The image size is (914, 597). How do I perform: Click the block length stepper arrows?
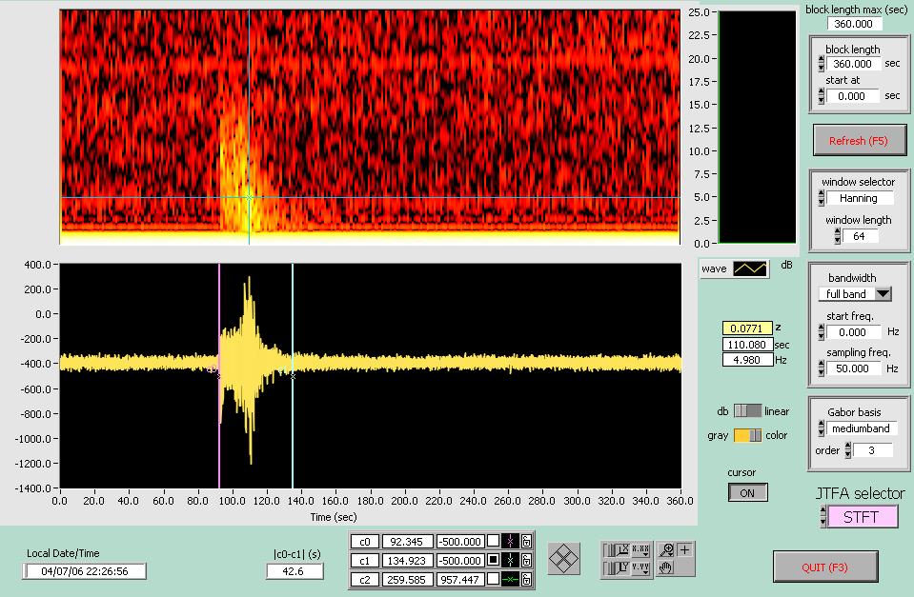coord(822,64)
